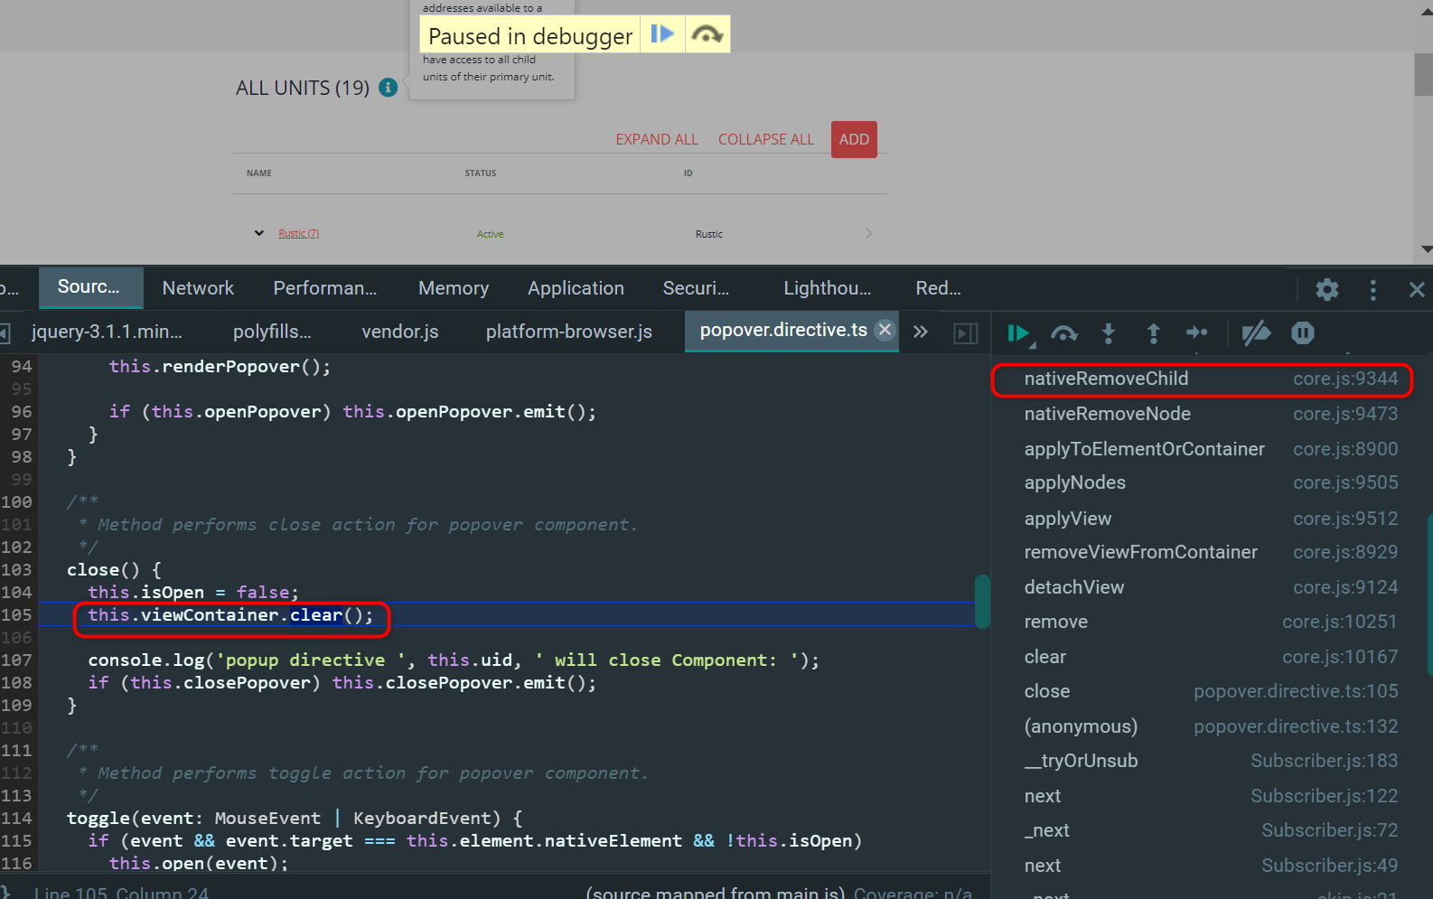Open the Memory panel tab
The height and width of the screenshot is (899, 1433).
coord(454,287)
